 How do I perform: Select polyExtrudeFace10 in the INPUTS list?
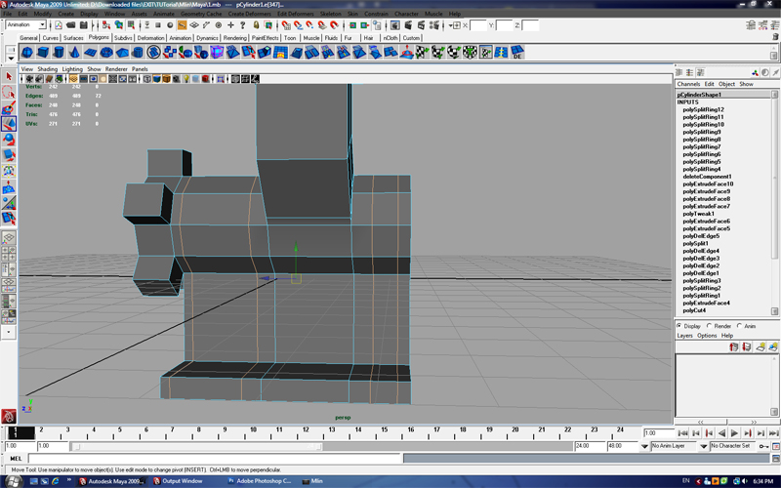point(707,183)
